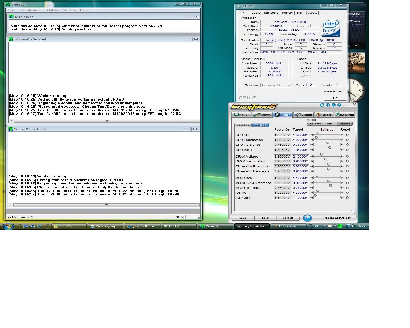
Task: Click the Internet Explorer quick launch icon
Action: coord(39,226)
